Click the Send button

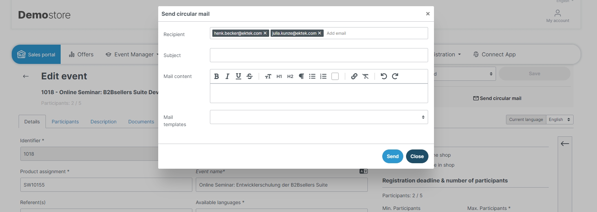point(392,156)
